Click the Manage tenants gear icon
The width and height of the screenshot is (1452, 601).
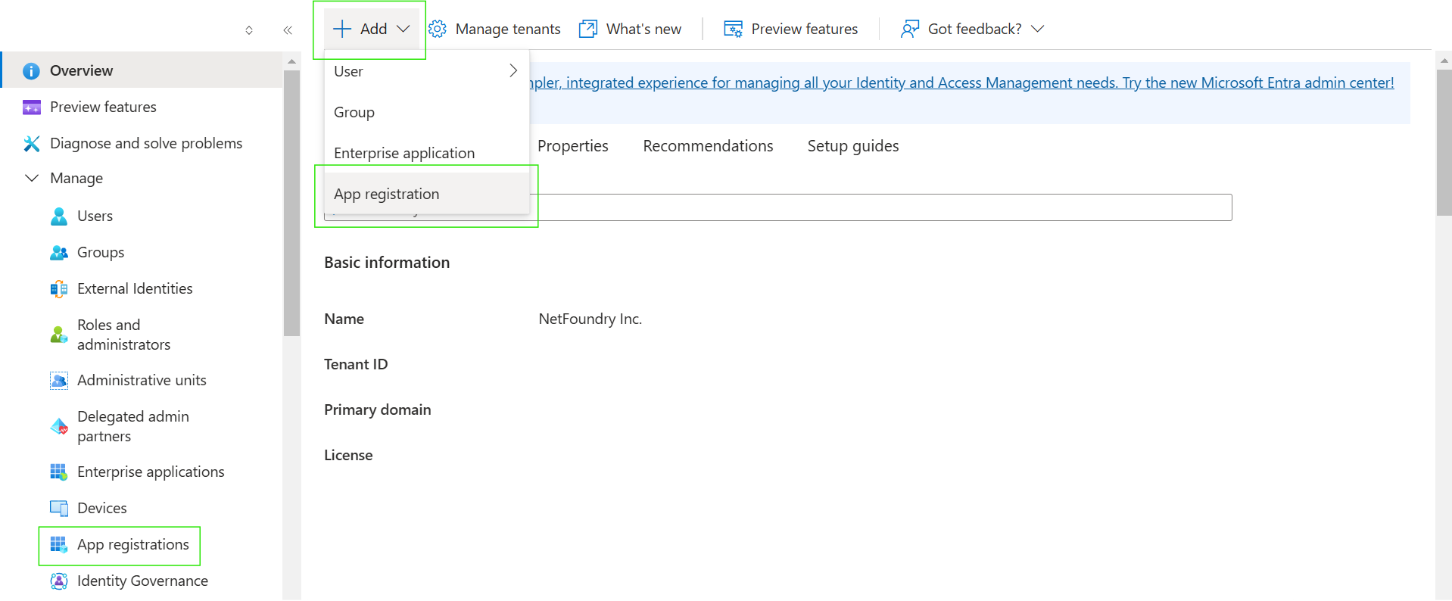[438, 29]
